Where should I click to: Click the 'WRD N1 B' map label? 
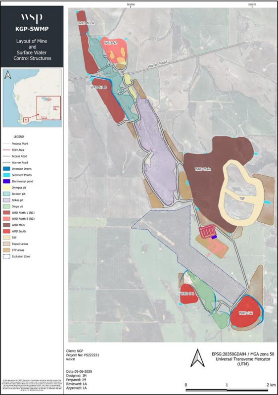tap(98, 88)
